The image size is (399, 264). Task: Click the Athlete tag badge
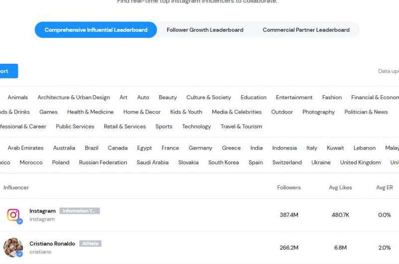pyautogui.click(x=90, y=244)
